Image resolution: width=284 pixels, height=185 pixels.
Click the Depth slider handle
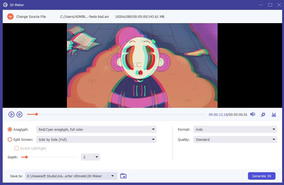click(26, 157)
